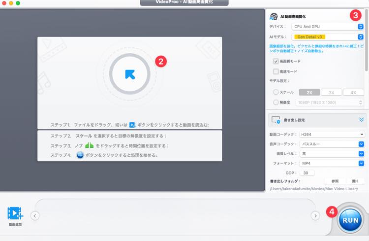
Task: Select the スケール radio button
Action: click(x=276, y=92)
